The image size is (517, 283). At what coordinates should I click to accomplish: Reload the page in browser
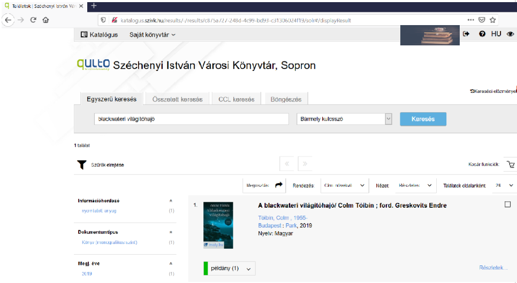tap(33, 20)
